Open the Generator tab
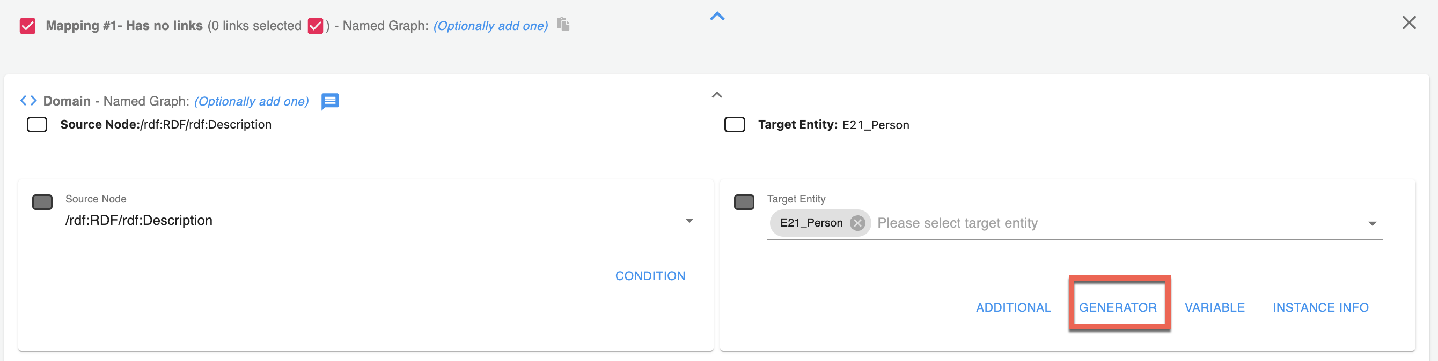Screen dimensions: 1438x361 1118,307
